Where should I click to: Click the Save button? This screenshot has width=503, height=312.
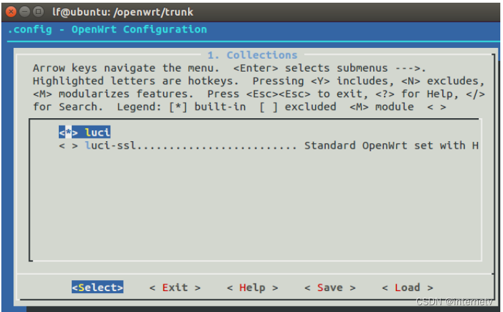click(330, 288)
